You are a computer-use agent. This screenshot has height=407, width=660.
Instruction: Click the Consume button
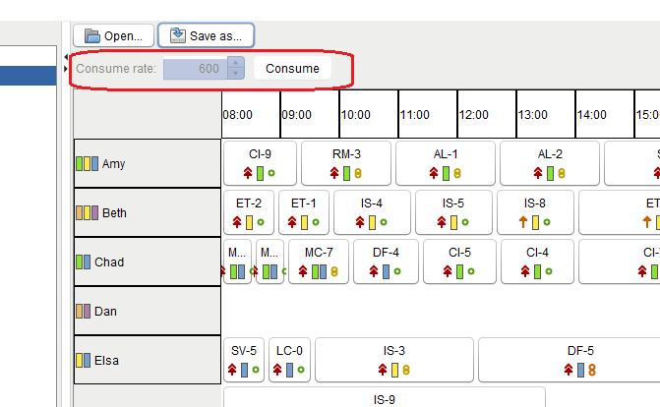coord(292,69)
